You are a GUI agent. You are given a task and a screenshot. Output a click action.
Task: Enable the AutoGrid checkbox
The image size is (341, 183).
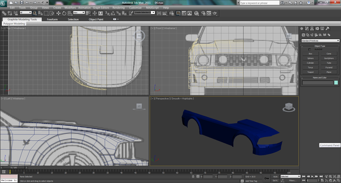(309, 49)
